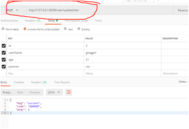Select x-www-form-urlencoded radio option
The height and width of the screenshot is (129, 189).
tap(41, 29)
